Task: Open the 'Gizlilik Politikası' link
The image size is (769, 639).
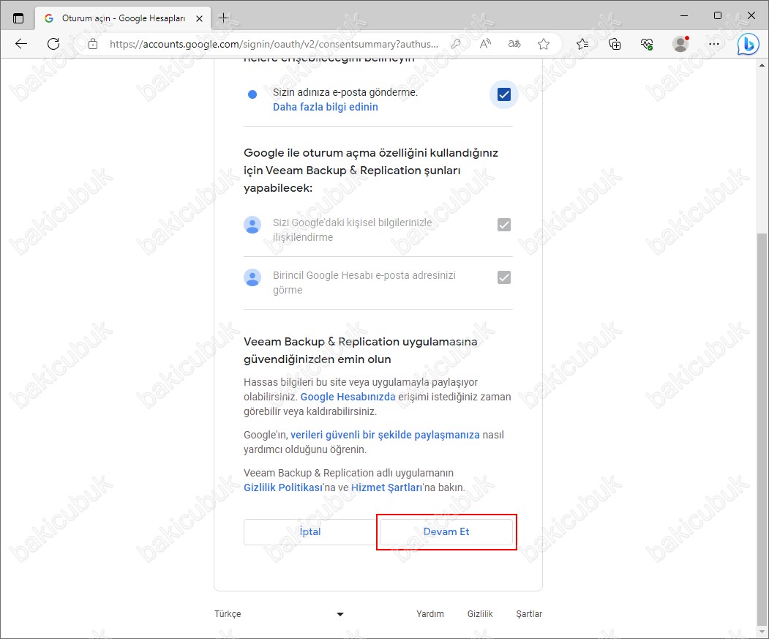Action: pos(283,487)
